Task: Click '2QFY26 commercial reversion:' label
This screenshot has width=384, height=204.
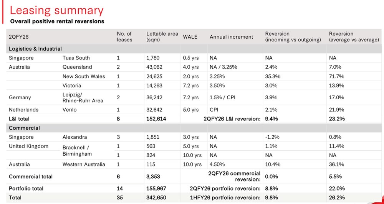Action: coord(234,177)
